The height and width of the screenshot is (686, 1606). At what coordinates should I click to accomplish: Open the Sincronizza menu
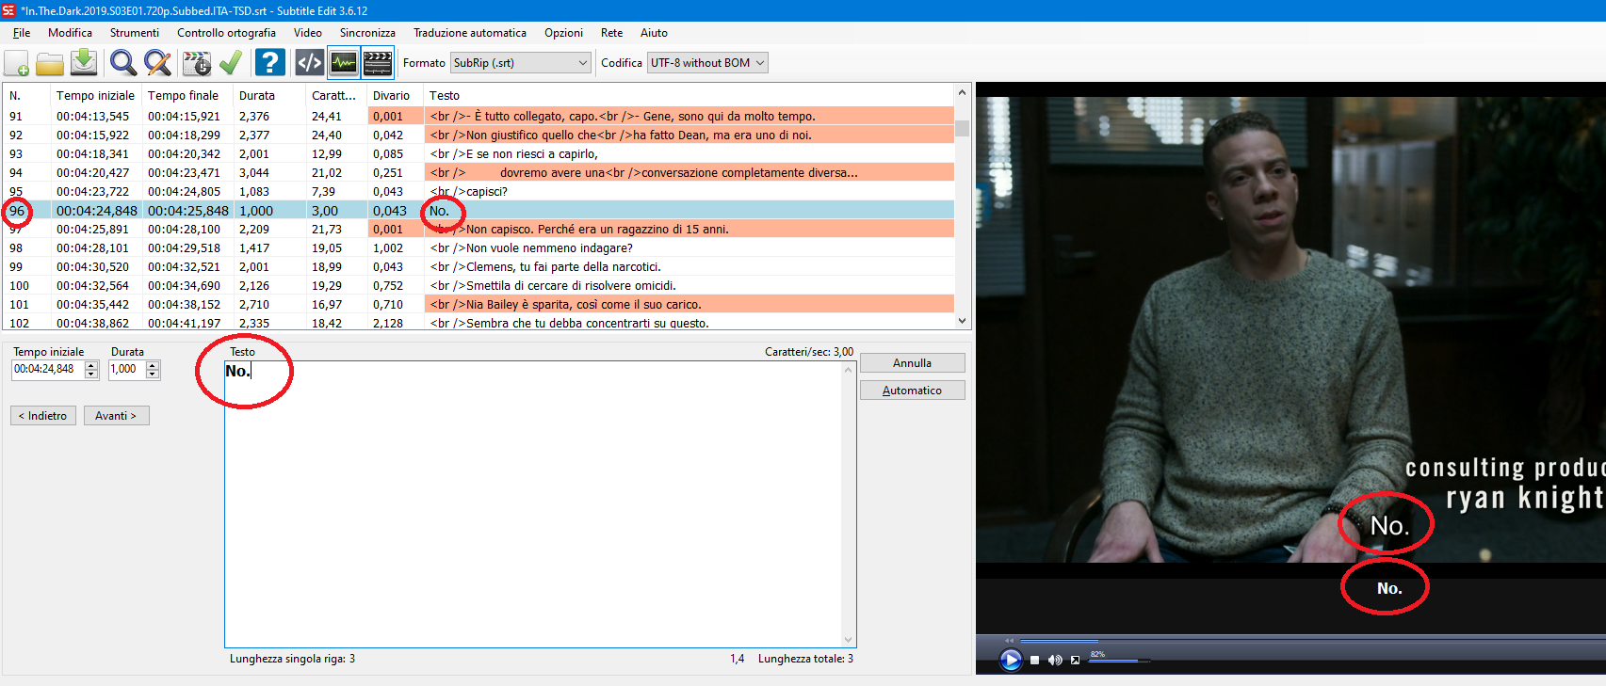[x=367, y=33]
